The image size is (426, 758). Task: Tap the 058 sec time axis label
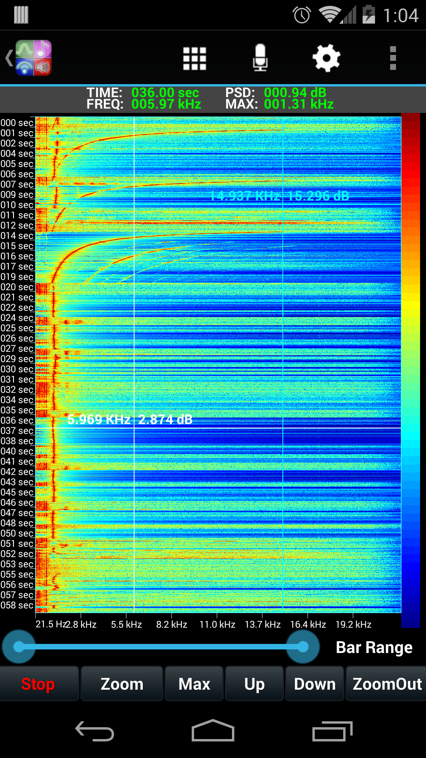tap(17, 605)
